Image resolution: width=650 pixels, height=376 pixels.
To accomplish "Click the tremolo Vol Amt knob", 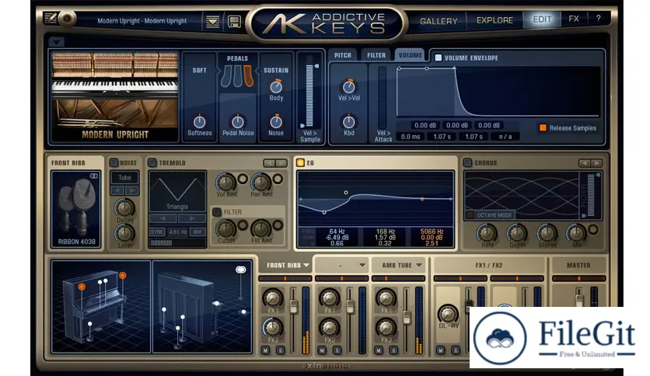I will coord(226,183).
